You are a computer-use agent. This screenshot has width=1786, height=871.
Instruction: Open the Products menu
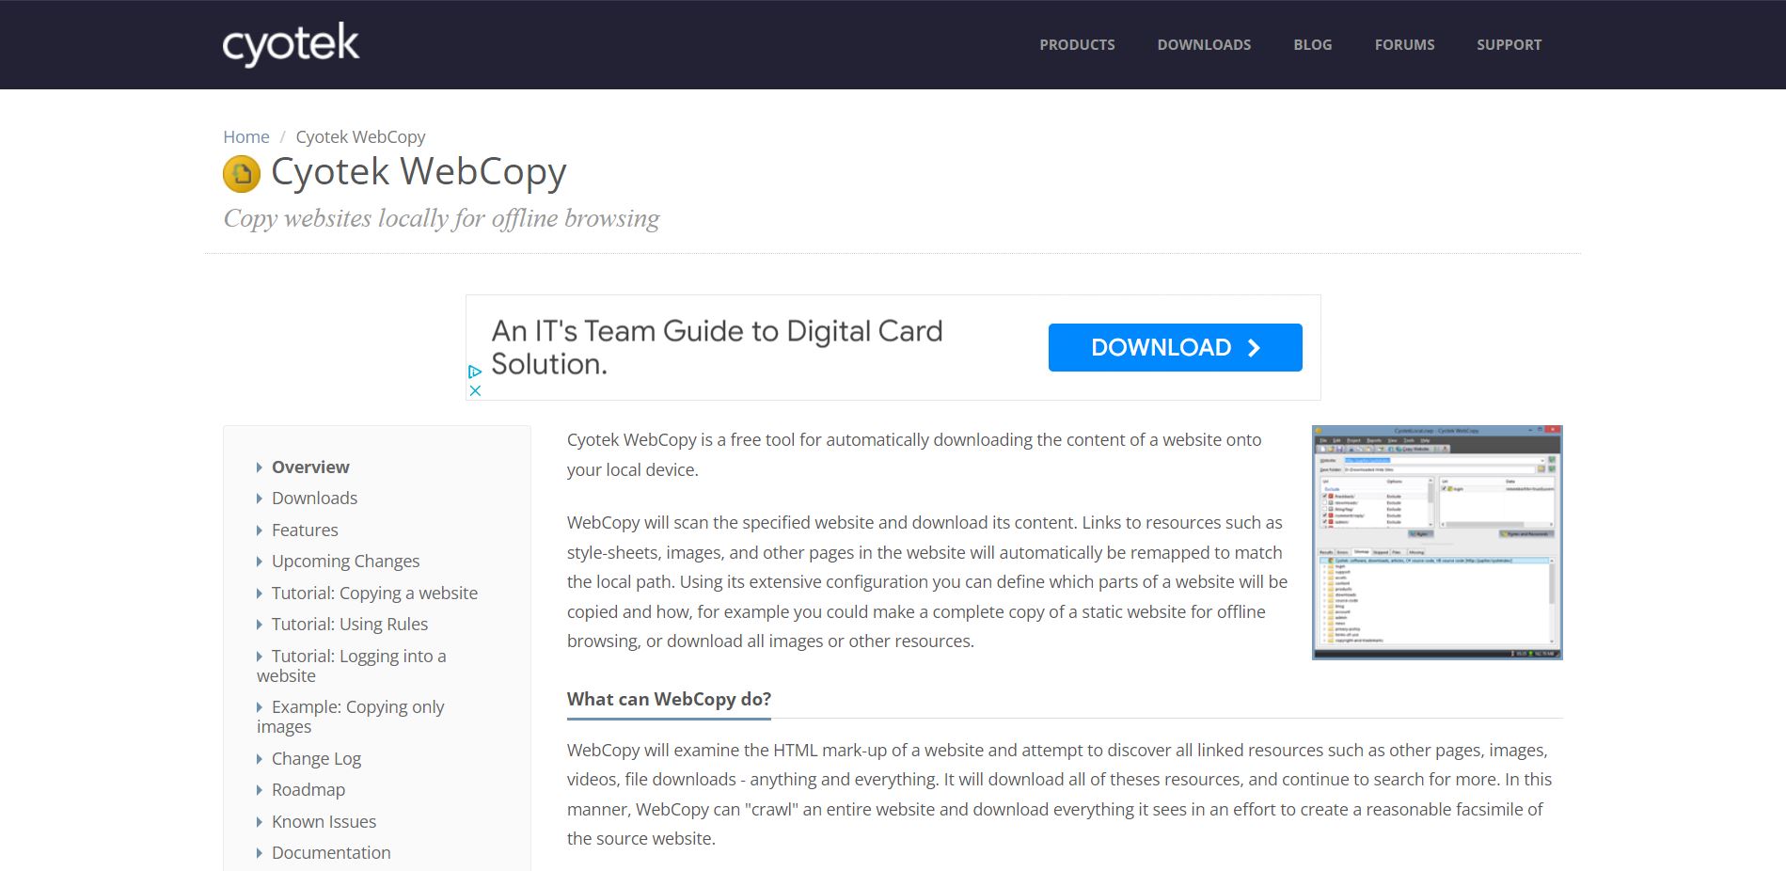(x=1077, y=44)
